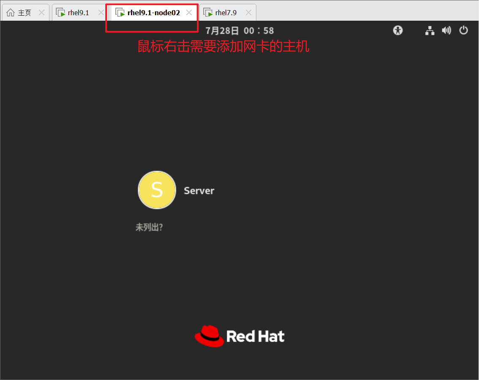
Task: Switch to the rhel9.1 tab
Action: (x=78, y=13)
